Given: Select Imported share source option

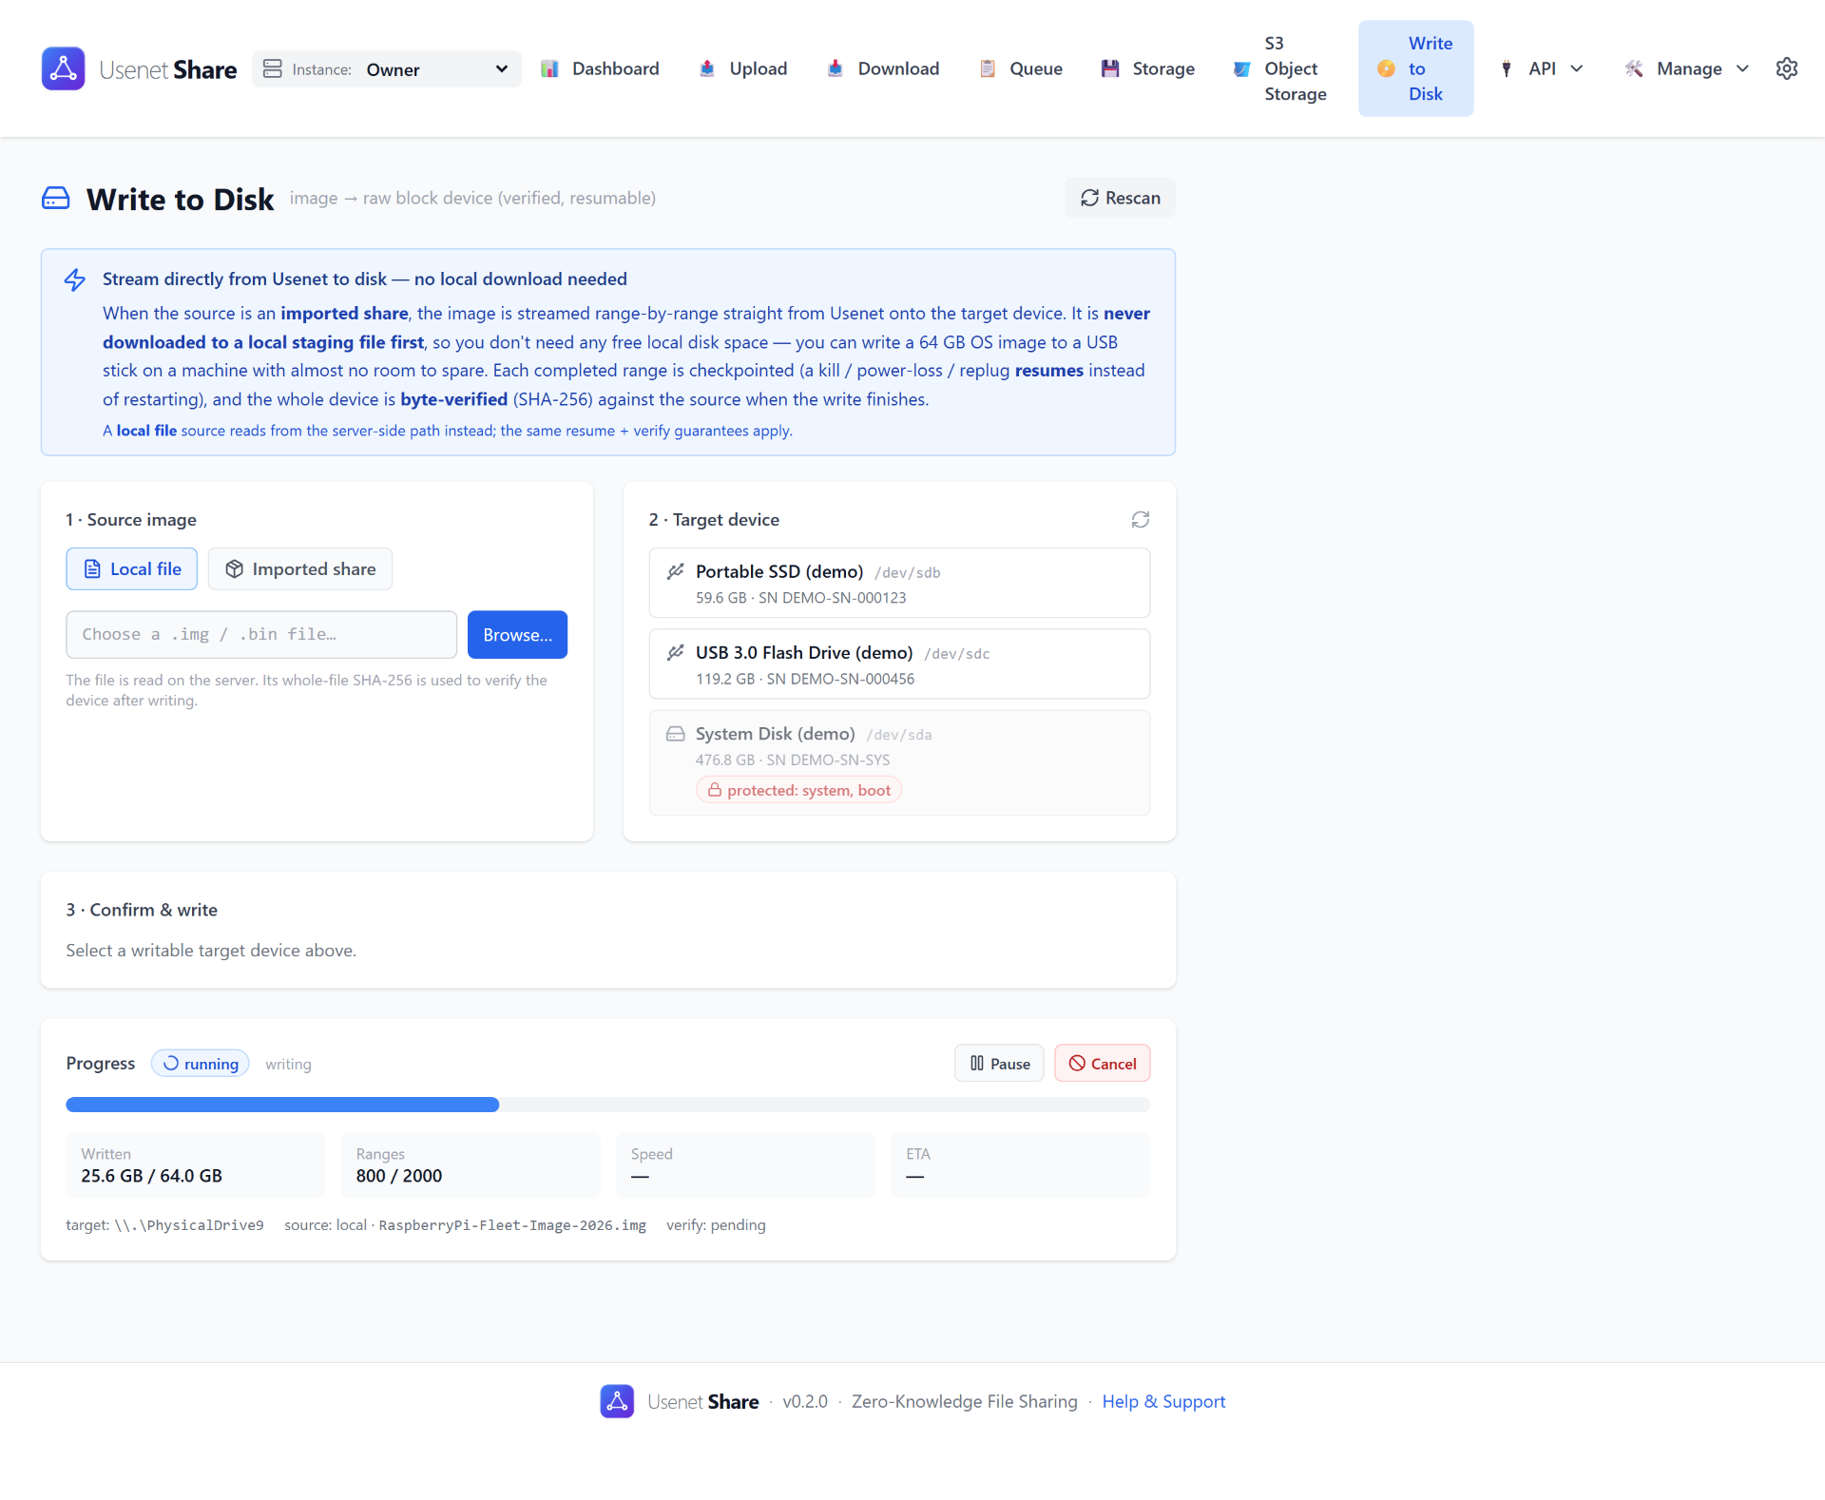Looking at the screenshot, I should click(x=300, y=568).
